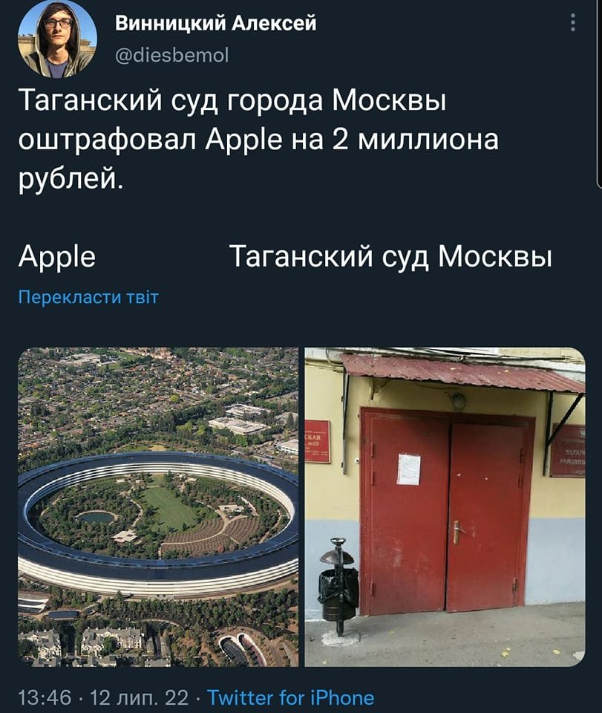Open the red court door photo
Viewport: 602px width, 713px height.
click(445, 507)
